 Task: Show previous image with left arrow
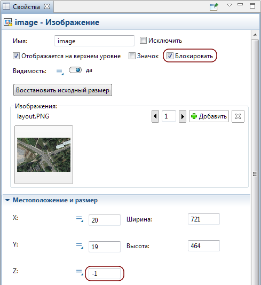(155, 116)
